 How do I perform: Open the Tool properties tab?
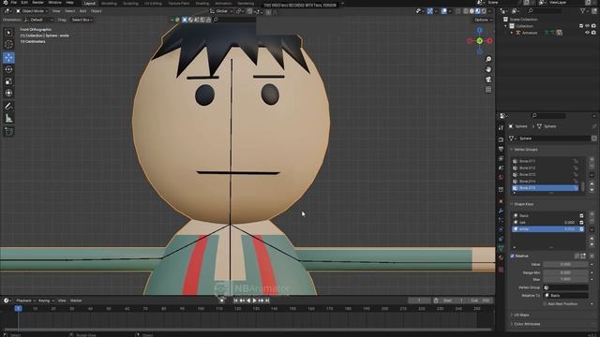[501, 128]
